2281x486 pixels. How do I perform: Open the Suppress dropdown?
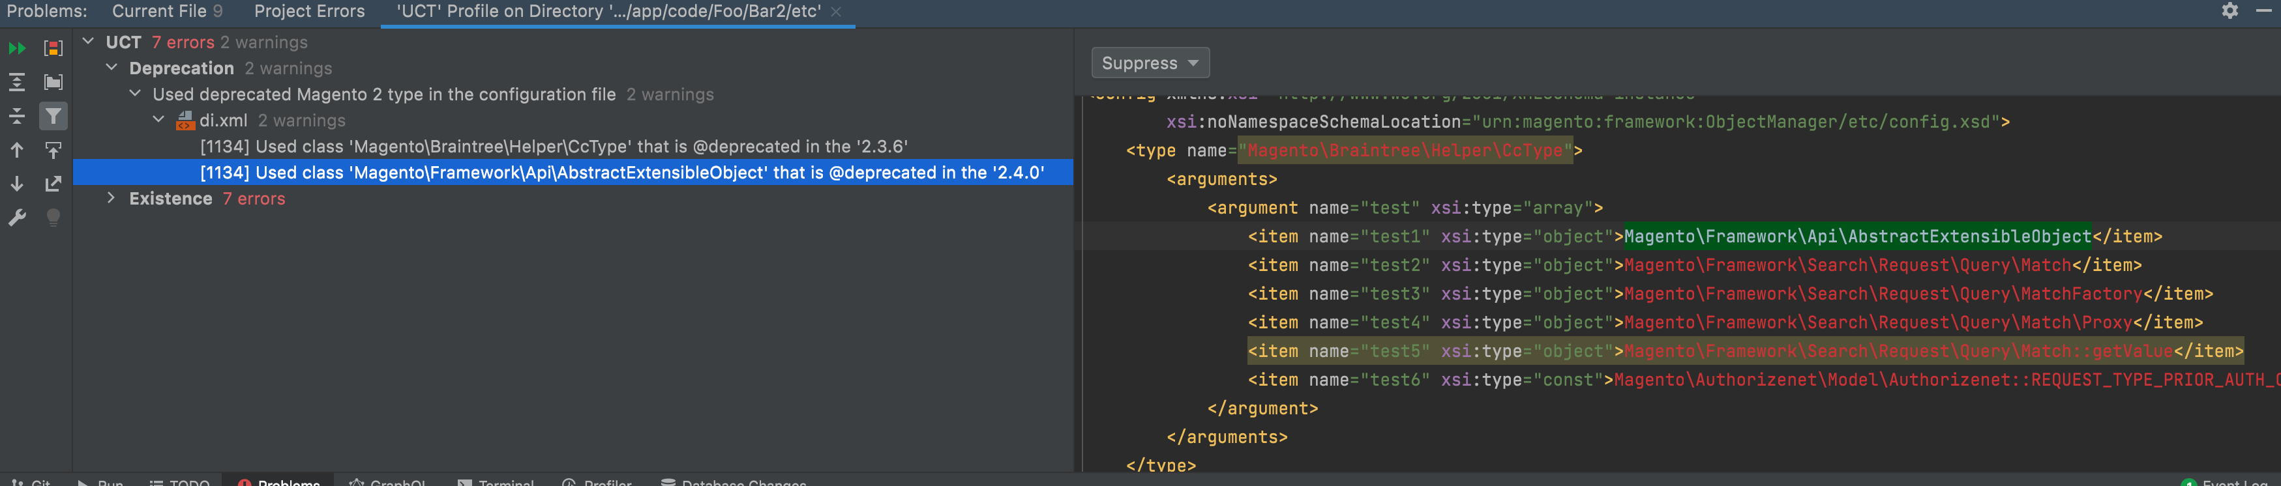(1150, 63)
